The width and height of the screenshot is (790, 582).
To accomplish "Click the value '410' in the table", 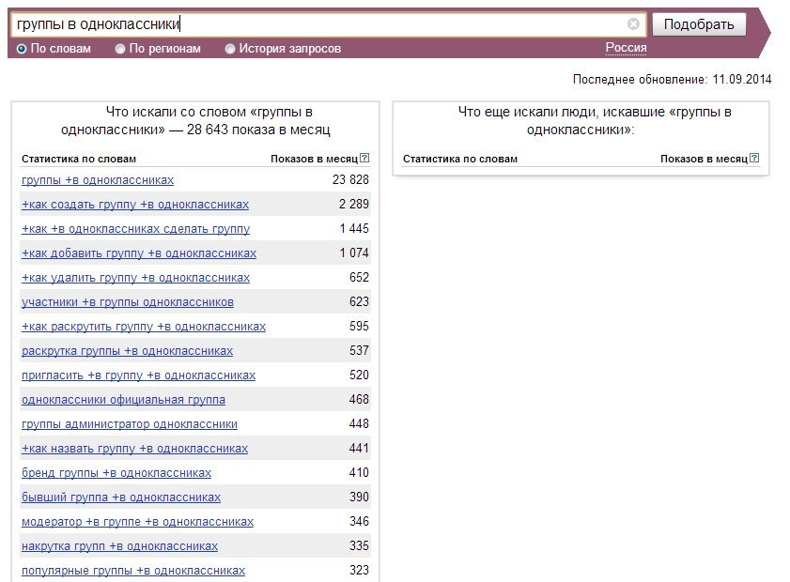I will click(359, 473).
